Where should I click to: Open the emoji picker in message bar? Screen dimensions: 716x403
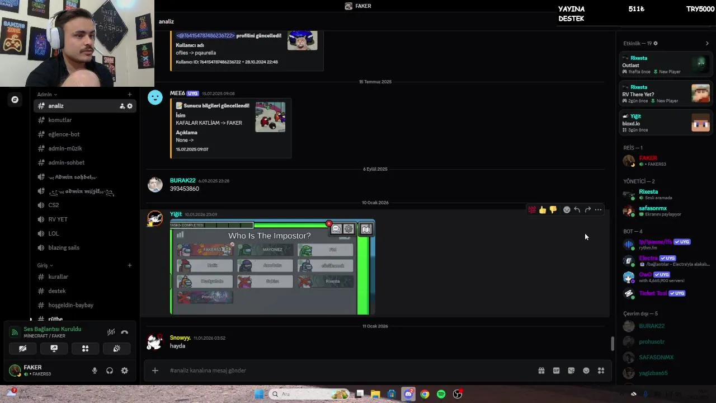point(586,371)
